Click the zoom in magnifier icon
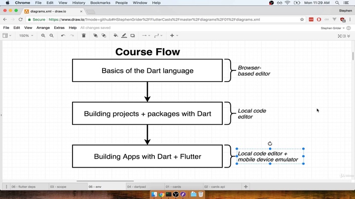Screen dimensions: 355x199 tap(43, 35)
